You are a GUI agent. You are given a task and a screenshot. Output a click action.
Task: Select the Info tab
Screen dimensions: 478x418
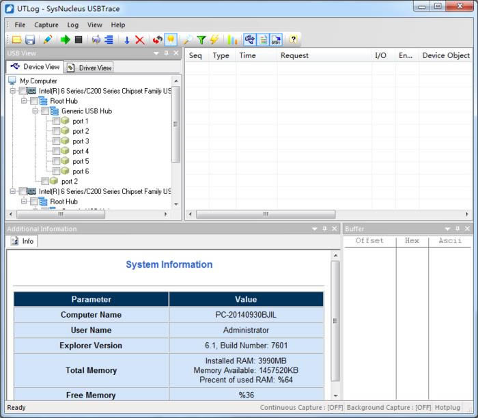pyautogui.click(x=23, y=241)
